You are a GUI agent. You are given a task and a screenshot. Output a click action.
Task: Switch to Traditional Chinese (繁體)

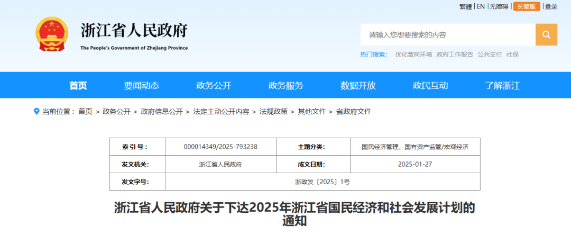tap(465, 6)
